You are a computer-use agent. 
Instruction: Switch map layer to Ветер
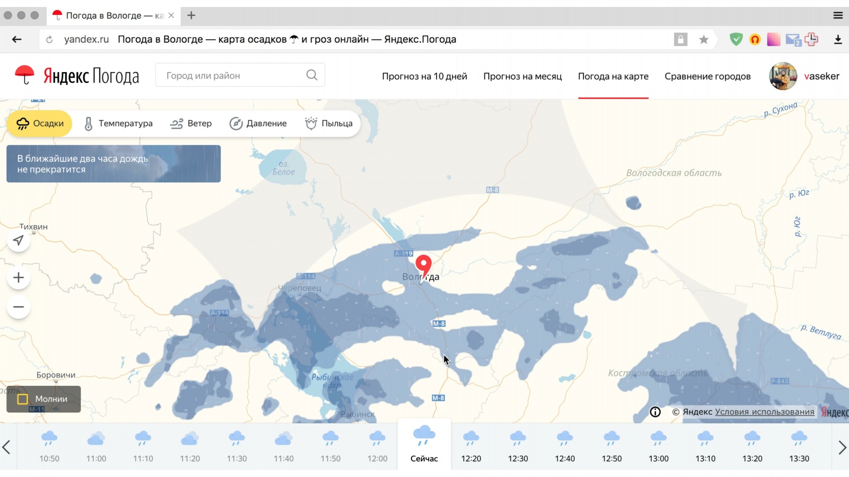(190, 123)
